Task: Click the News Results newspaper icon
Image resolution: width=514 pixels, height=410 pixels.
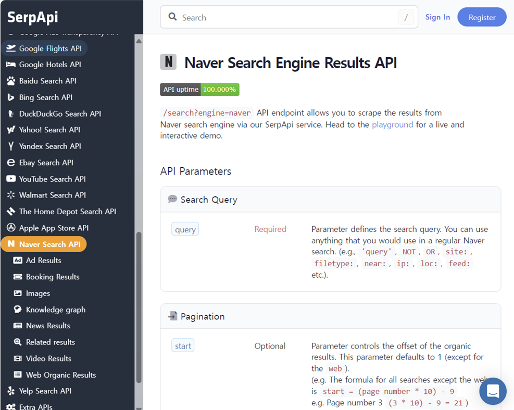Action: click(18, 326)
